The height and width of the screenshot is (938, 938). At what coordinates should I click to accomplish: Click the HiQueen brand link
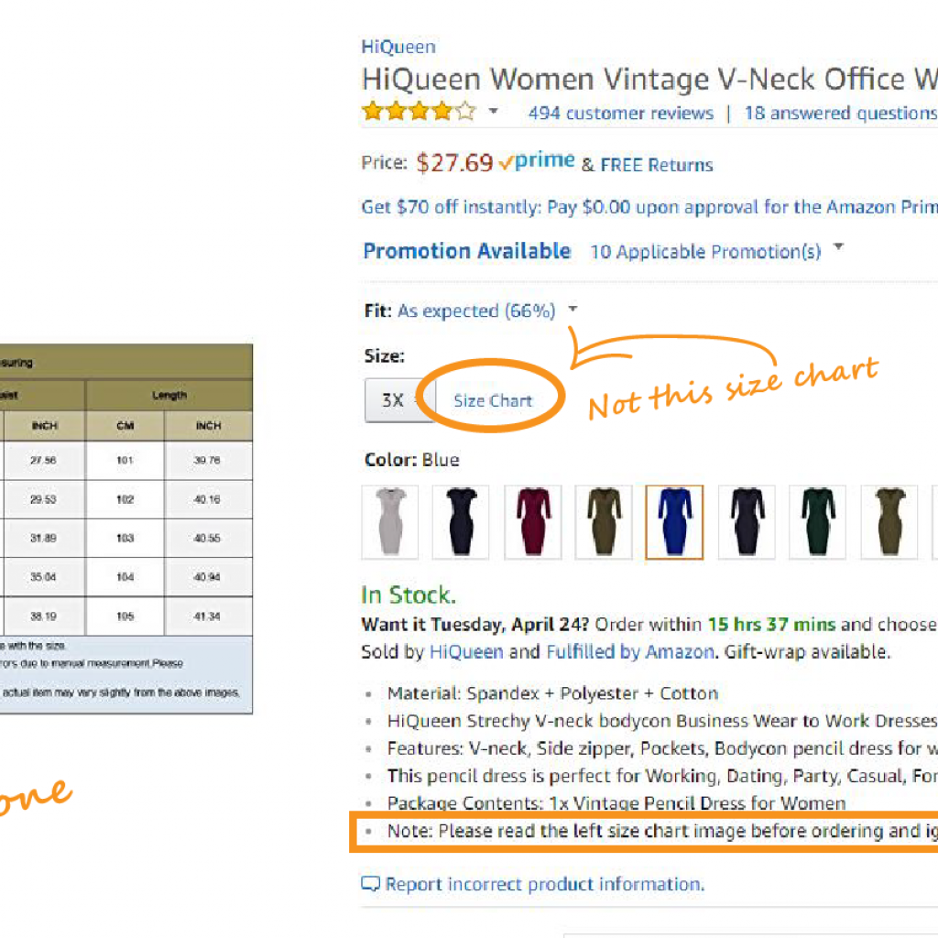point(398,46)
